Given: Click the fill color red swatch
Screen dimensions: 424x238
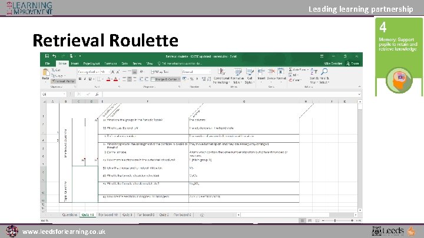Looking at the screenshot, I should pyautogui.click(x=108, y=79).
